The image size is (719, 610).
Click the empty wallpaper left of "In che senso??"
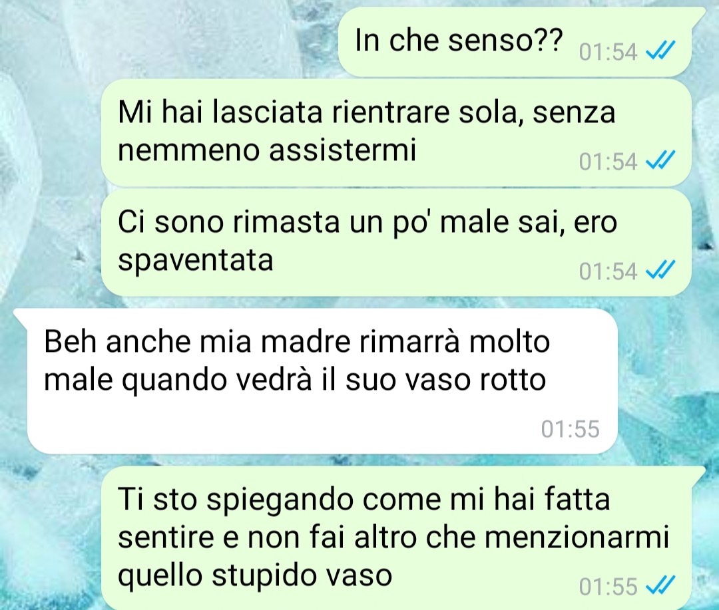point(170,41)
